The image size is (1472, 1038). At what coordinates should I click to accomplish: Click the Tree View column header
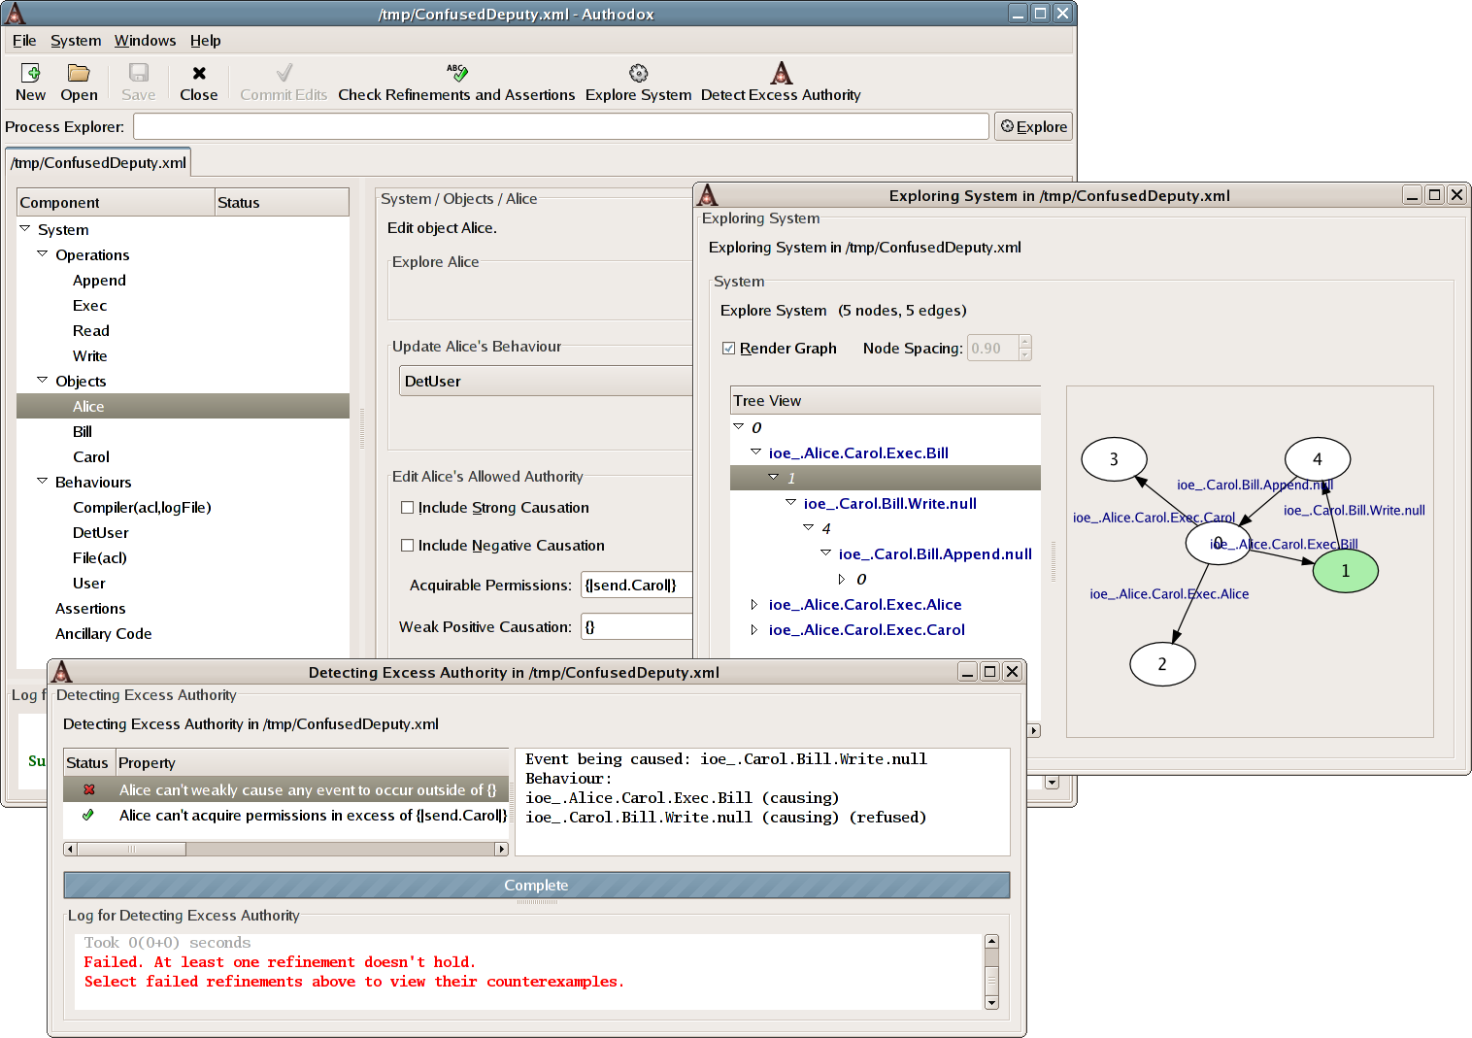tap(886, 400)
